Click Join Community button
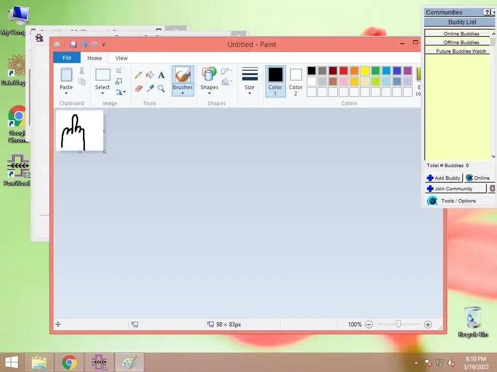Viewport: 497px width, 372px height. pyautogui.click(x=455, y=188)
